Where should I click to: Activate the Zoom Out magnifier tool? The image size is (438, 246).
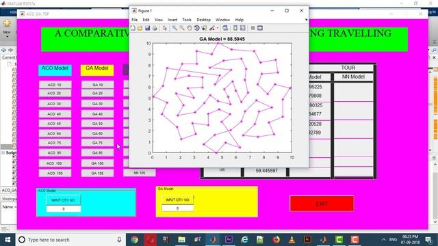pos(182,28)
